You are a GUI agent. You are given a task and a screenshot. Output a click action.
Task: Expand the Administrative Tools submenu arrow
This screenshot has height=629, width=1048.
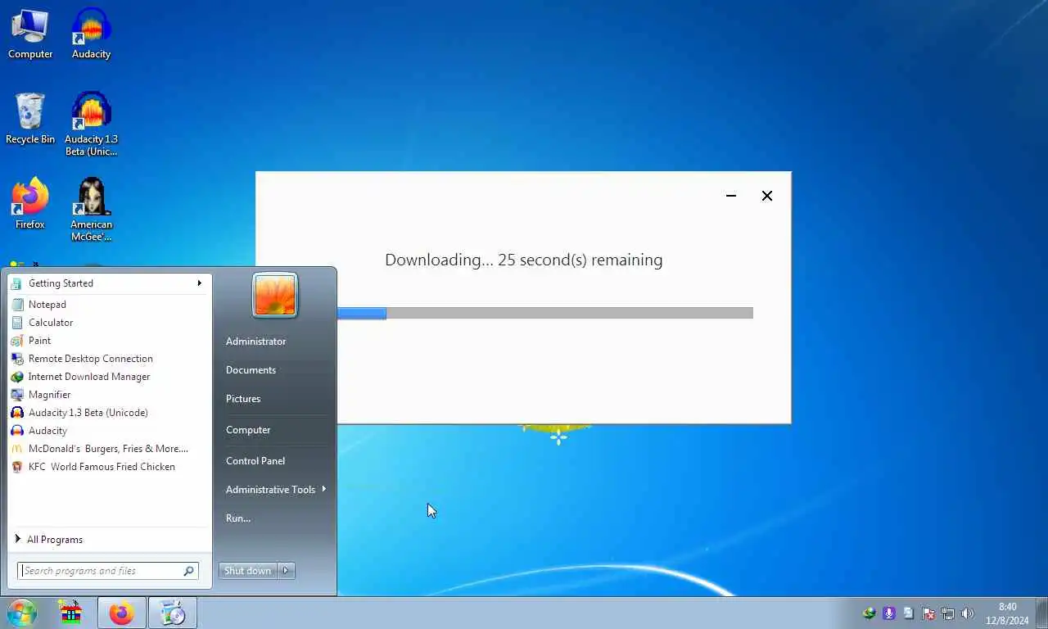[x=324, y=489]
